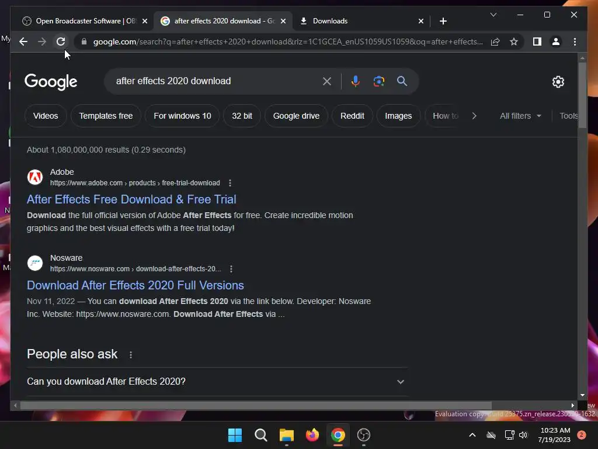Click the nosware.com result URL text
Image resolution: width=598 pixels, height=449 pixels.
point(135,269)
